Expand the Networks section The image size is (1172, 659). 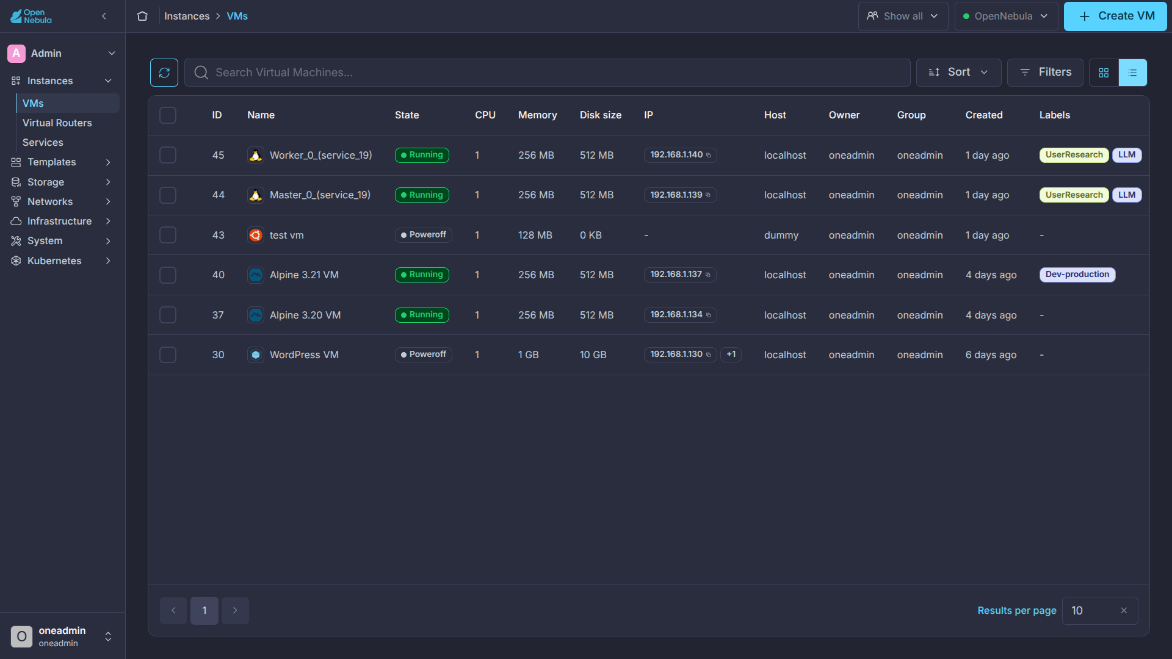[x=108, y=202]
